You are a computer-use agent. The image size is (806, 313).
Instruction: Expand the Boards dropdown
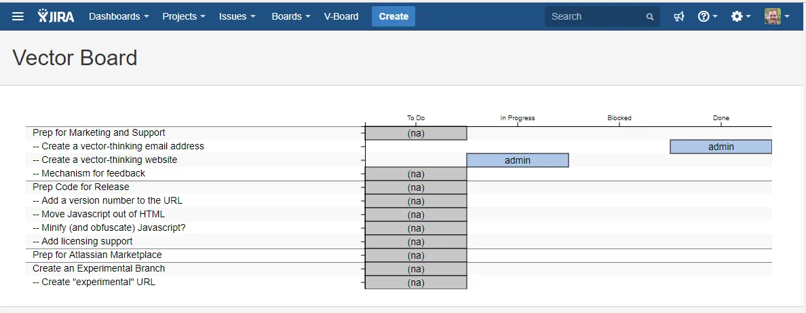pos(291,16)
